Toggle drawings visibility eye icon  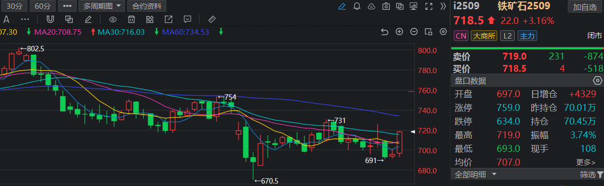coord(113,20)
